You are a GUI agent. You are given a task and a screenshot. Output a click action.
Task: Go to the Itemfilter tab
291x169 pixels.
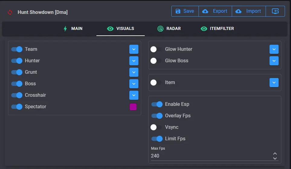point(217,29)
